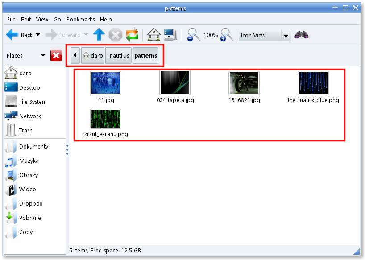Click the window resize grip corner
This screenshot has height=260, width=365.
[357, 251]
